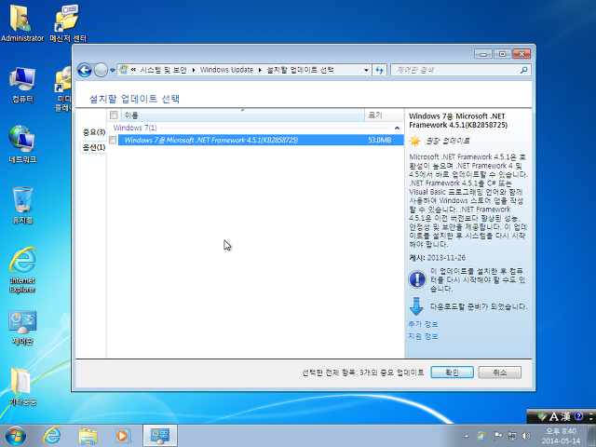The height and width of the screenshot is (447, 596).
Task: Select the KB2858725 update row
Action: pyautogui.click(x=261, y=141)
